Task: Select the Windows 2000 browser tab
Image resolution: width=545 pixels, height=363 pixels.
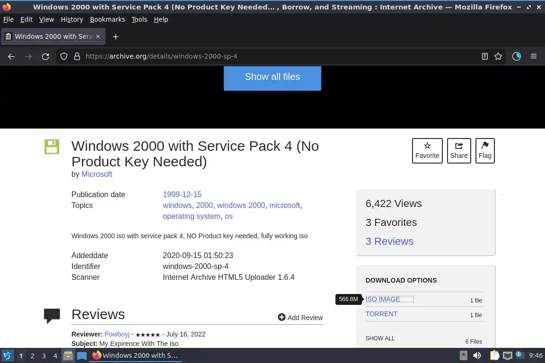Action: (53, 36)
